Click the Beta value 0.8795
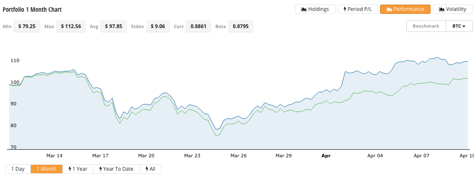The image size is (474, 177). (x=240, y=26)
